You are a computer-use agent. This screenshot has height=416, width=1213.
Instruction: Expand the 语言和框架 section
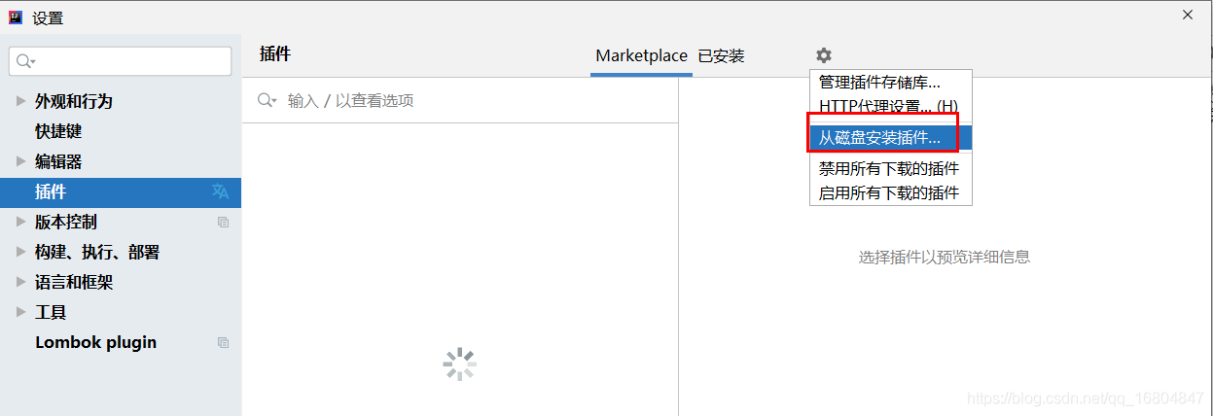pyautogui.click(x=21, y=282)
